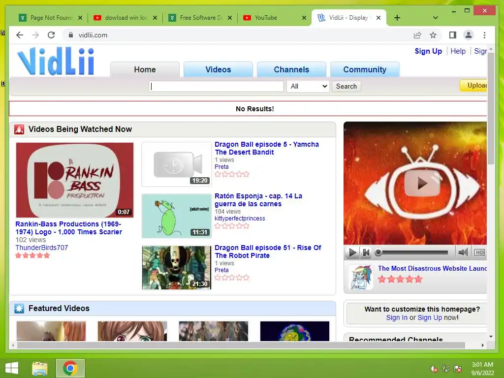This screenshot has width=504, height=378.
Task: Bookmark this page with the star icon
Action: click(x=433, y=35)
